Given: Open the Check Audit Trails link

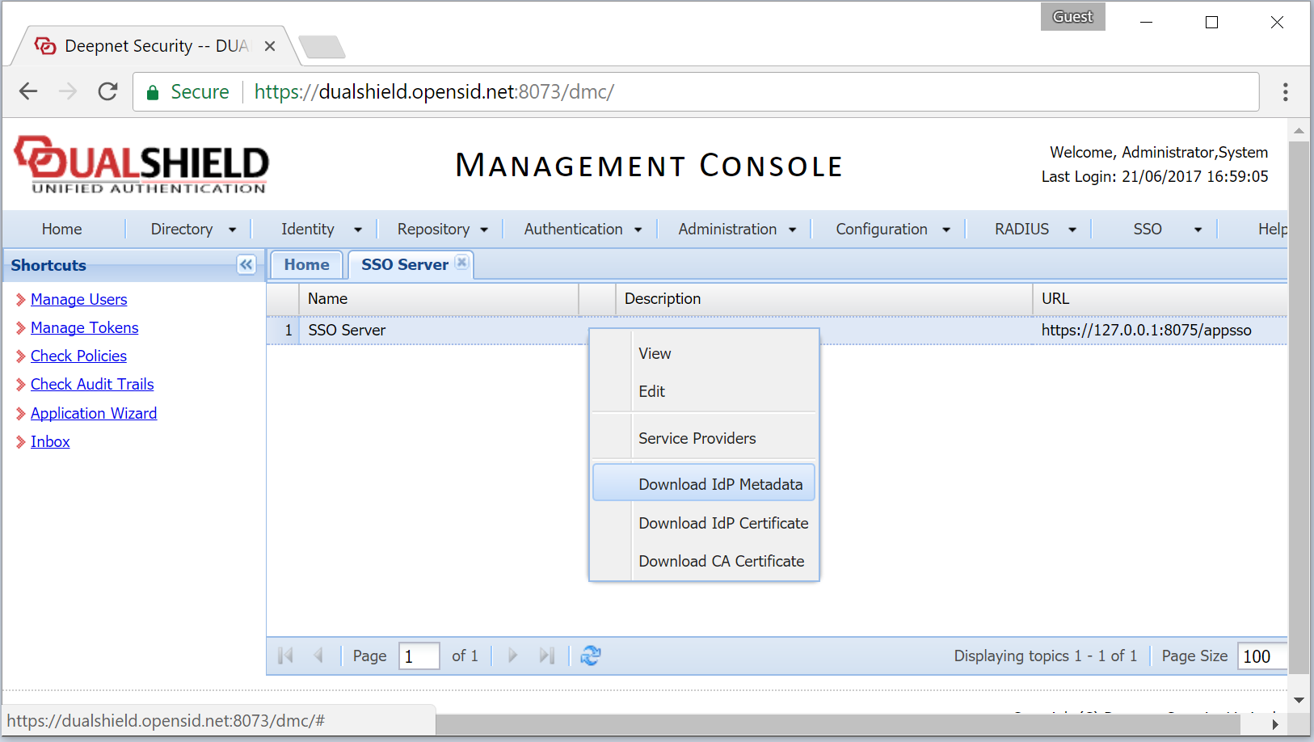Looking at the screenshot, I should 92,385.
